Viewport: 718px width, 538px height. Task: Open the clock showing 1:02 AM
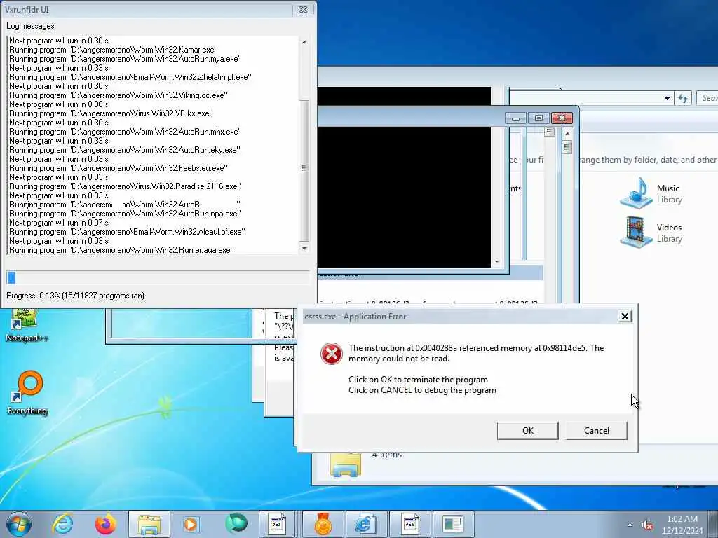pyautogui.click(x=682, y=524)
